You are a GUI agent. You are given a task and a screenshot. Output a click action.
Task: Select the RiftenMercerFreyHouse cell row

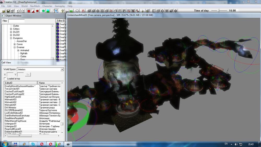point(32,121)
